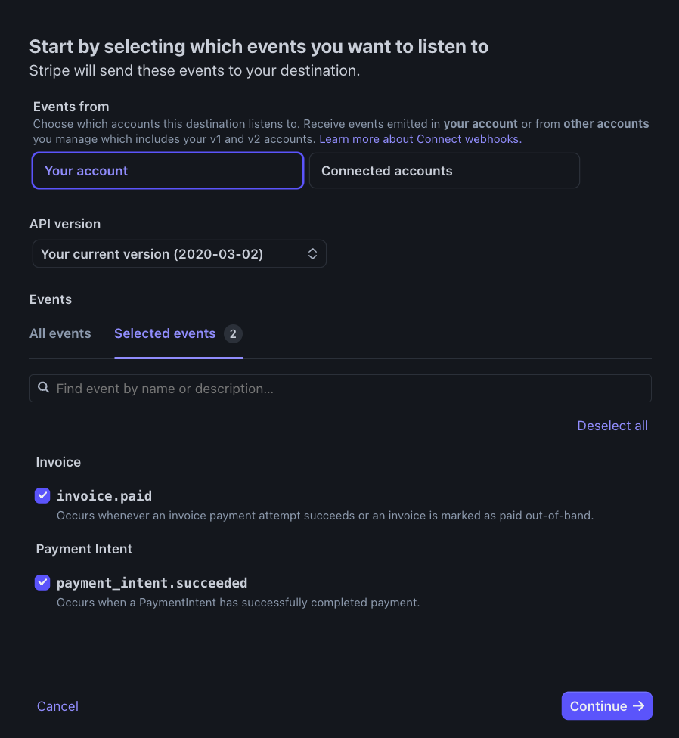
Task: Expand the current version 2020-03-02 selector
Action: [x=179, y=253]
